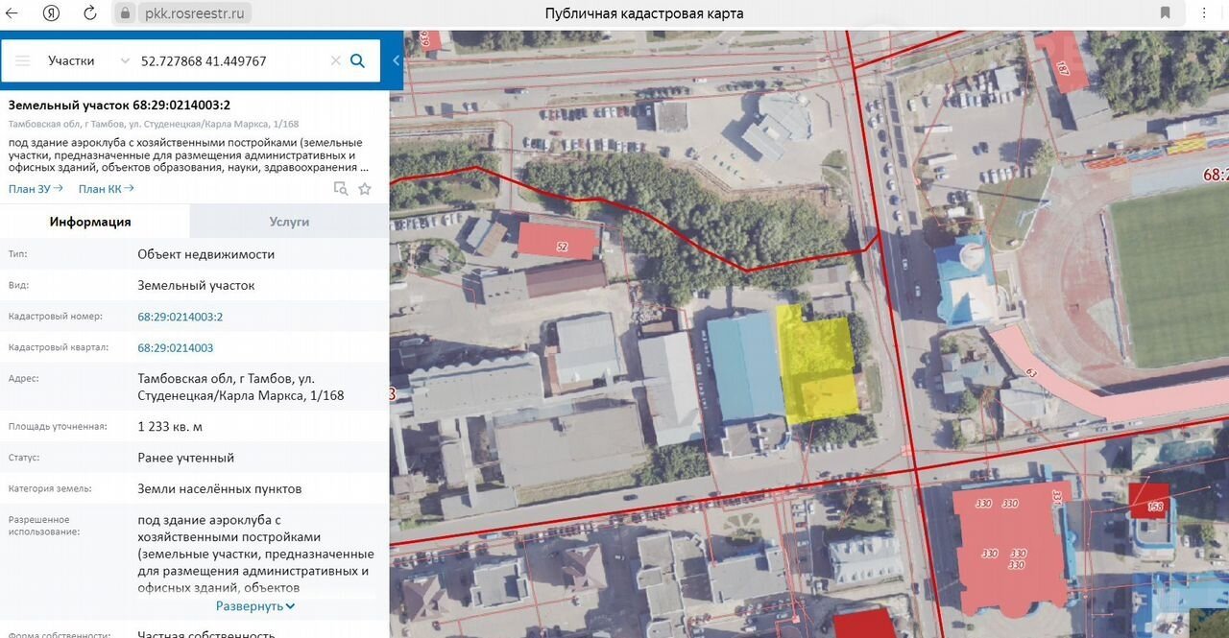Open the hamburger menu in search bar
The image size is (1229, 638).
coord(23,60)
